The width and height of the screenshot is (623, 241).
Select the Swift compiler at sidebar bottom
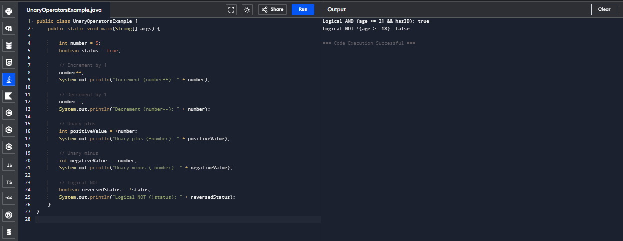click(x=9, y=232)
